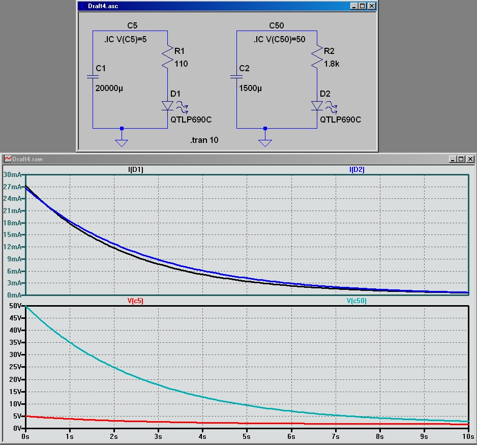Click the 0s time axis label
The image size is (477, 445).
[x=25, y=436]
